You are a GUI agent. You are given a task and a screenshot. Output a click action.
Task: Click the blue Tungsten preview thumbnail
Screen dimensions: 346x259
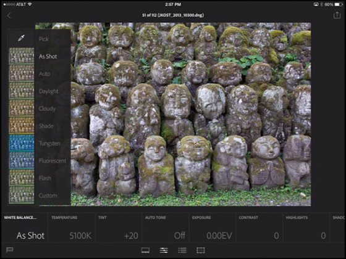pos(22,142)
